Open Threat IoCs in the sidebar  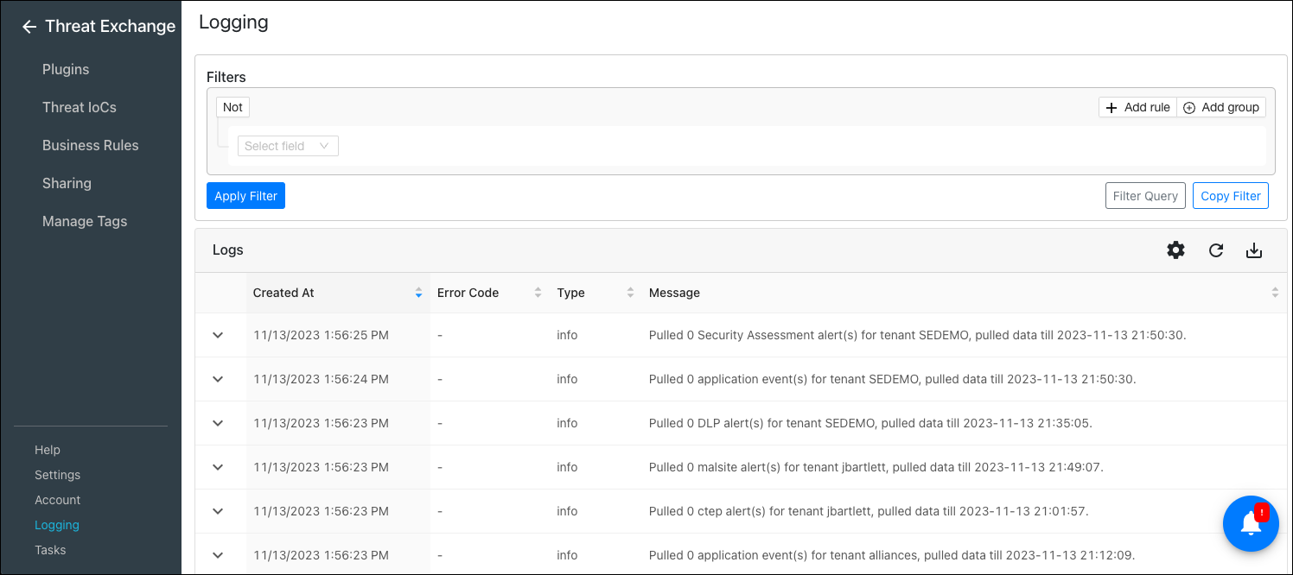[x=80, y=107]
